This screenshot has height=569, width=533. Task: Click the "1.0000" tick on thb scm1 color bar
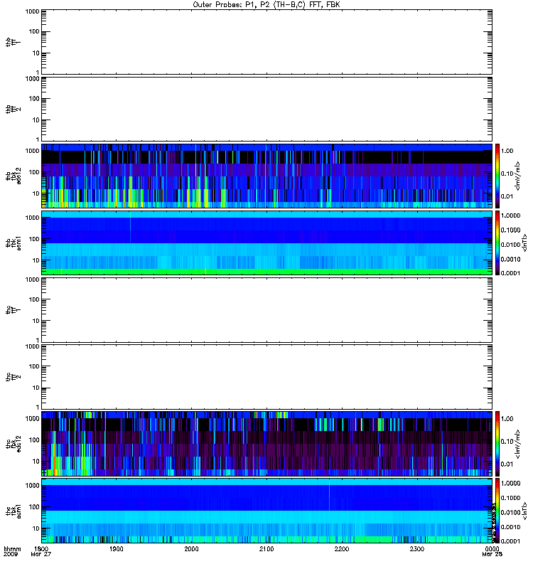pos(510,216)
